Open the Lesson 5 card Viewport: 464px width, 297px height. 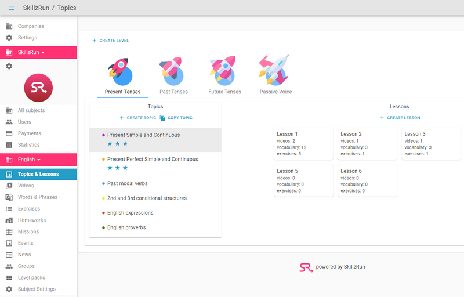(x=303, y=181)
